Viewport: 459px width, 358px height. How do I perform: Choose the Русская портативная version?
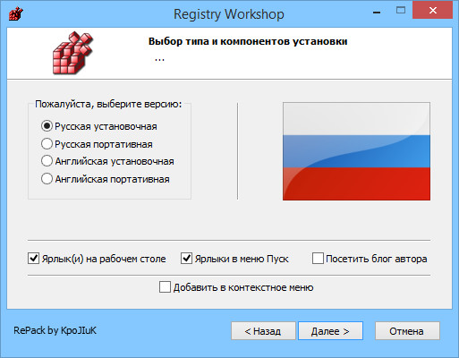tap(97, 144)
